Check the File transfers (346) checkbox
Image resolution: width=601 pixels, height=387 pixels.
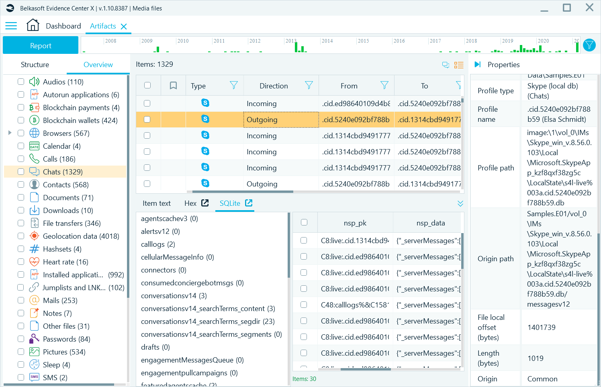tap(21, 223)
